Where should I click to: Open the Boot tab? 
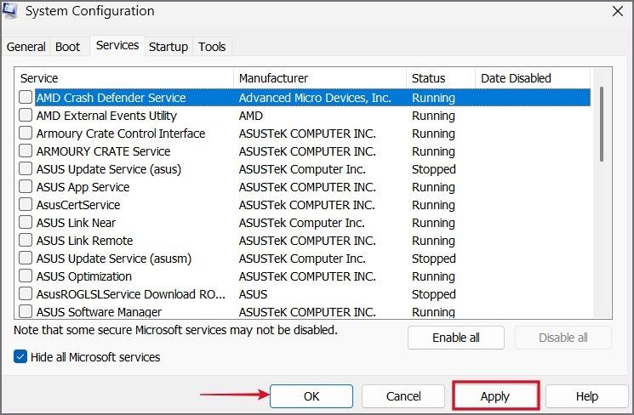[x=67, y=47]
